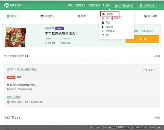The width and height of the screenshot is (164, 130).
Task: Click the 創客 label next to the age badge
Action: pyautogui.click(x=19, y=77)
